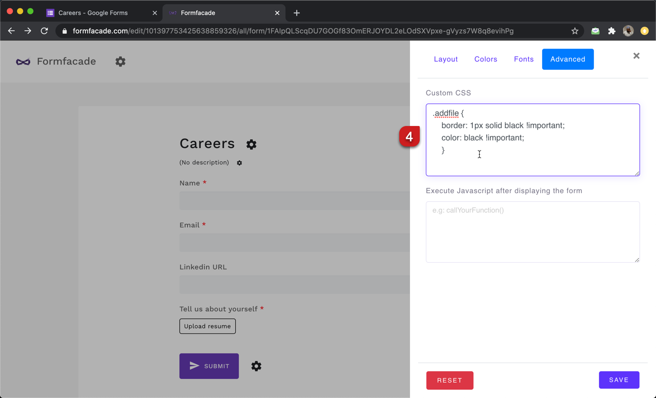Click the Upload resume button
Viewport: 656px width, 398px height.
coord(208,326)
